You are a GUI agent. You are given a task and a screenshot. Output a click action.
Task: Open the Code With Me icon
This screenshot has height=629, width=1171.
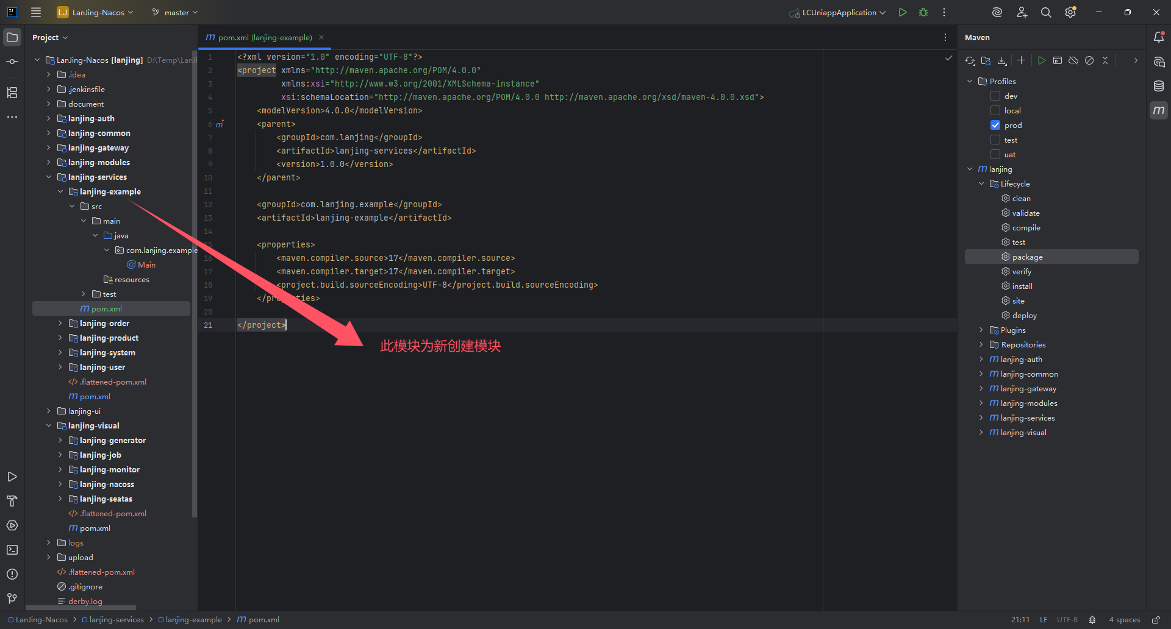[x=1022, y=12]
